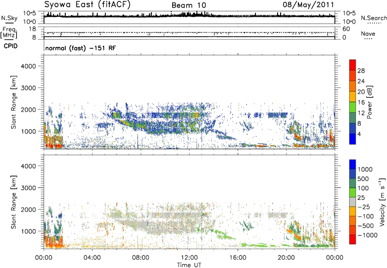Click '3000' on velocity panel range axis
Image resolution: width=387 pixels, height=268 pixels.
click(x=29, y=188)
